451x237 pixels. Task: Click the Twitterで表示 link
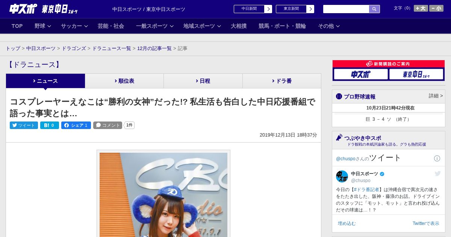(x=426, y=223)
